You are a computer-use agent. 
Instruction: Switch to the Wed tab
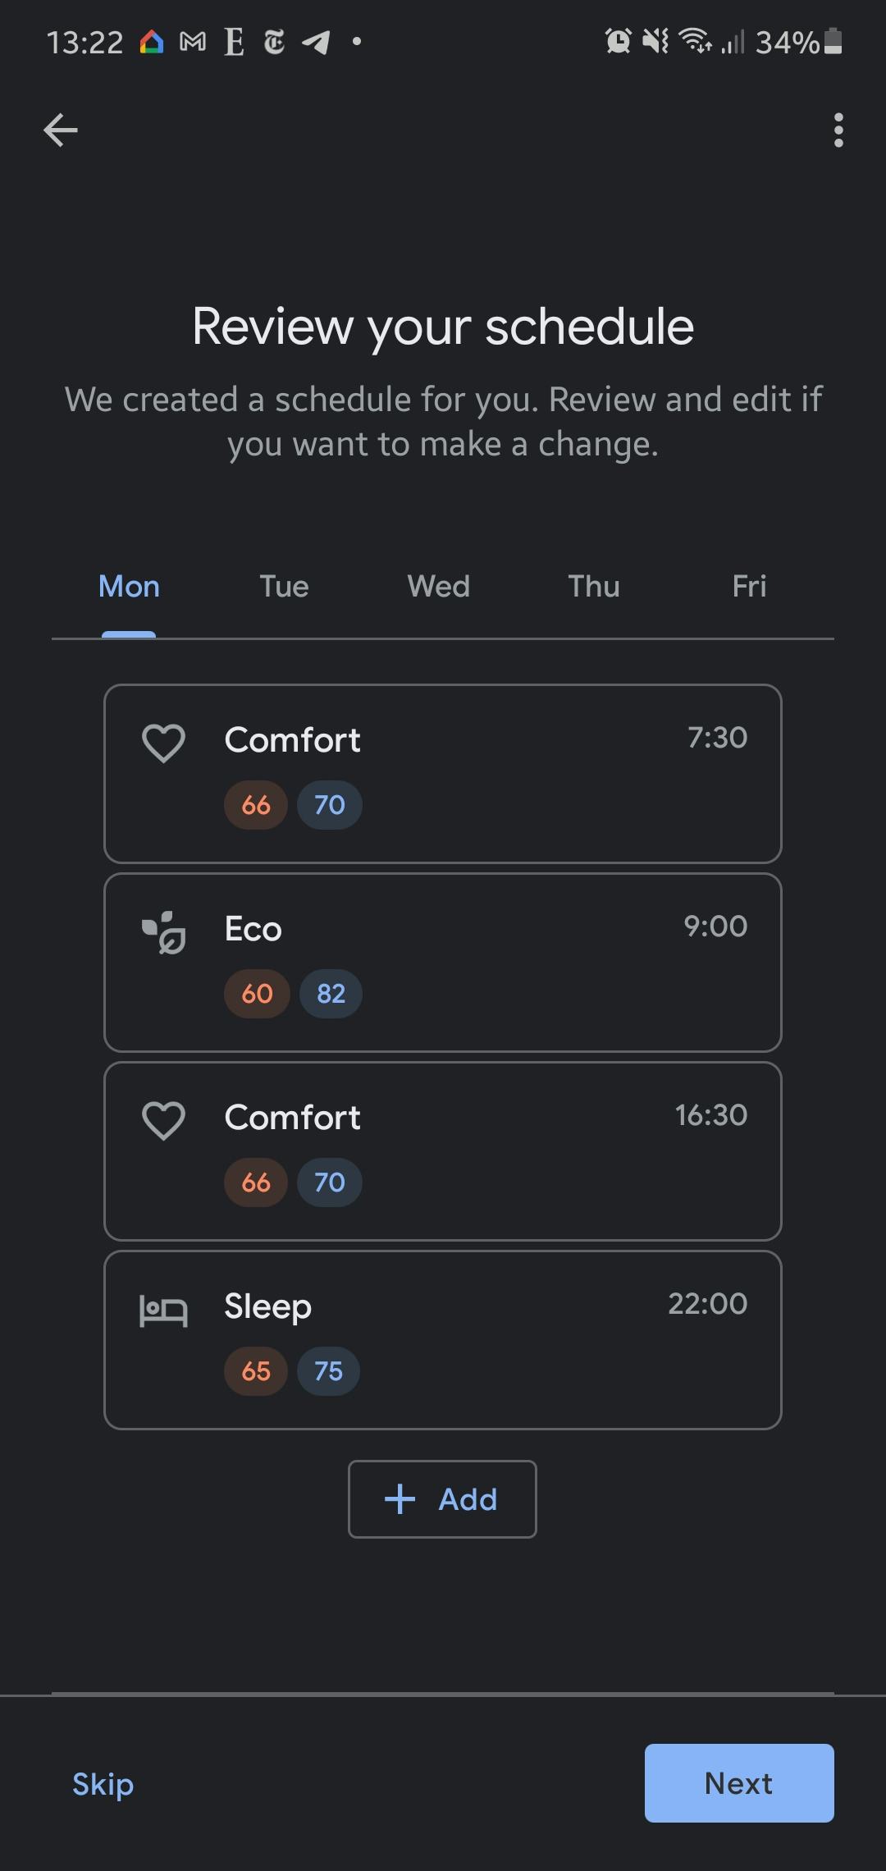[439, 587]
